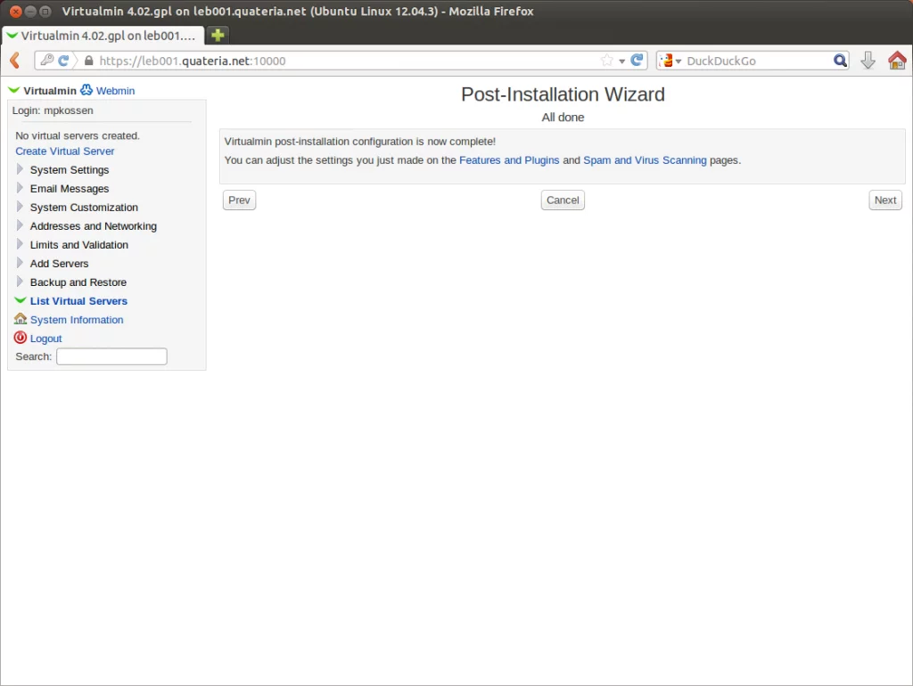Open Spam and Virus Scanning link
Viewport: 913px width, 686px height.
645,160
